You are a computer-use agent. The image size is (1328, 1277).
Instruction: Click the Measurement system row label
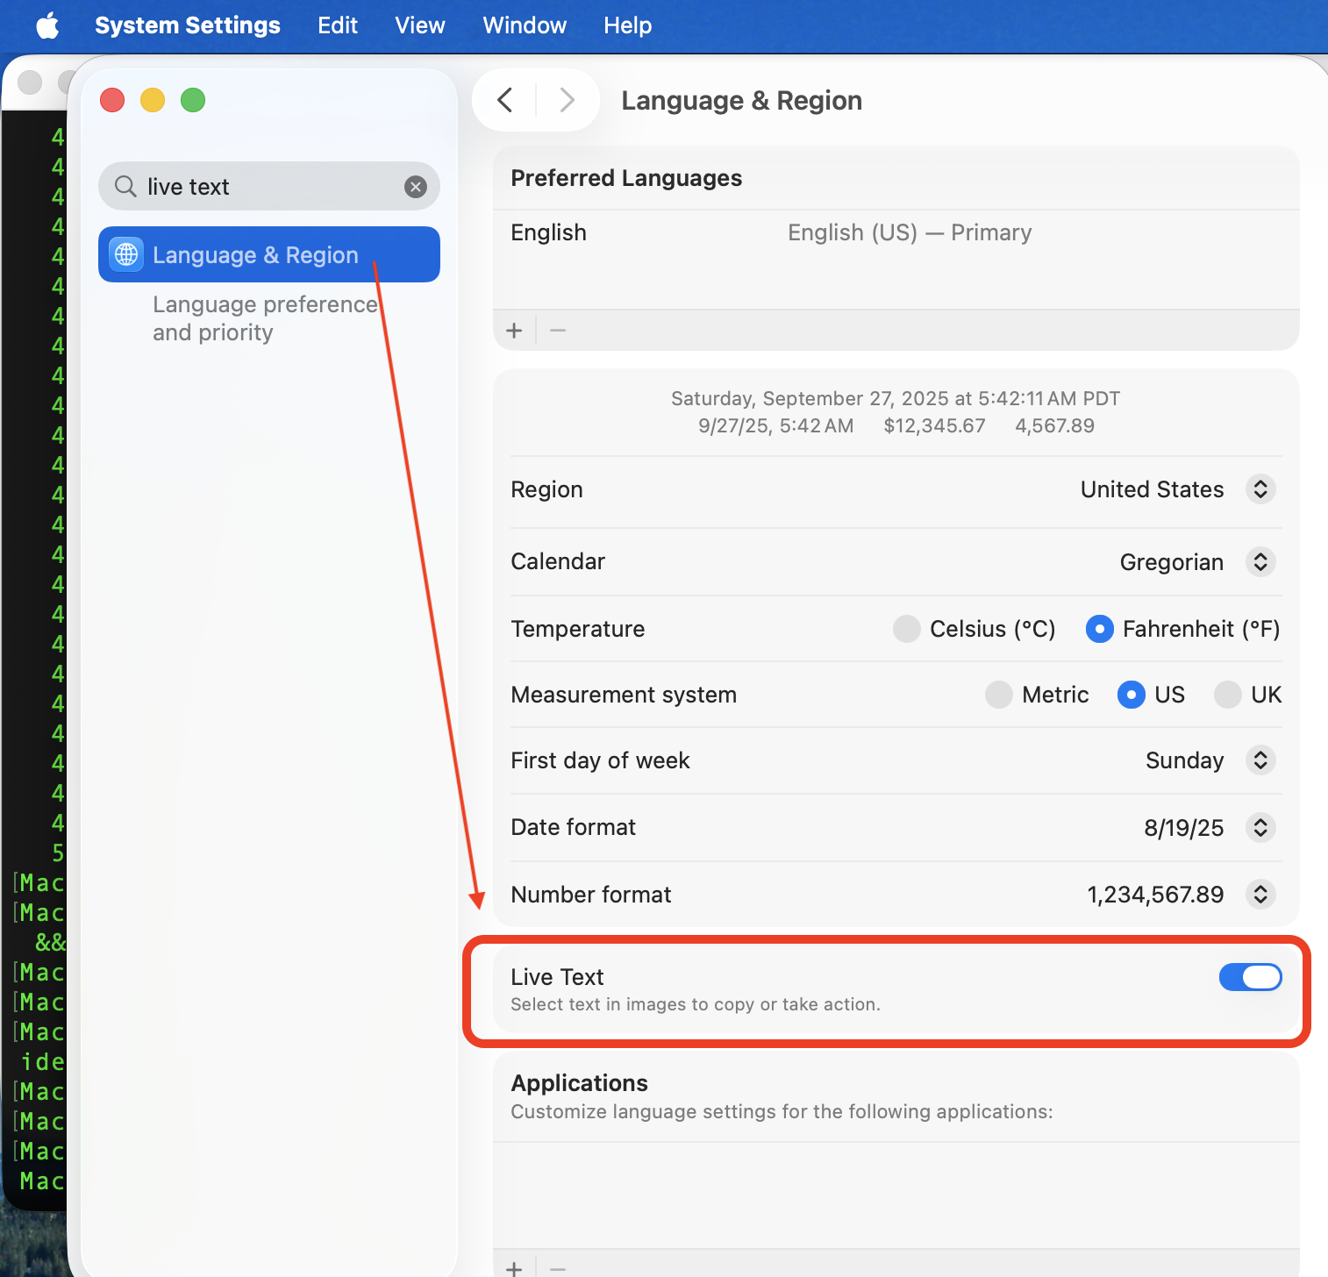(x=624, y=695)
